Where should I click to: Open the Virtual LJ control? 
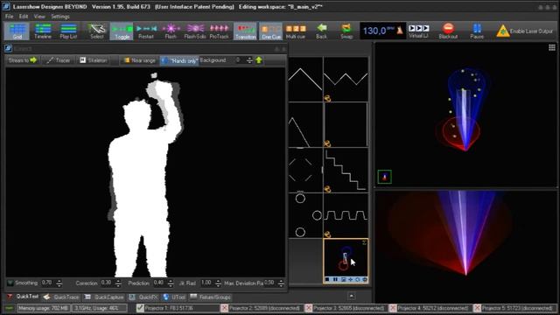click(x=418, y=31)
